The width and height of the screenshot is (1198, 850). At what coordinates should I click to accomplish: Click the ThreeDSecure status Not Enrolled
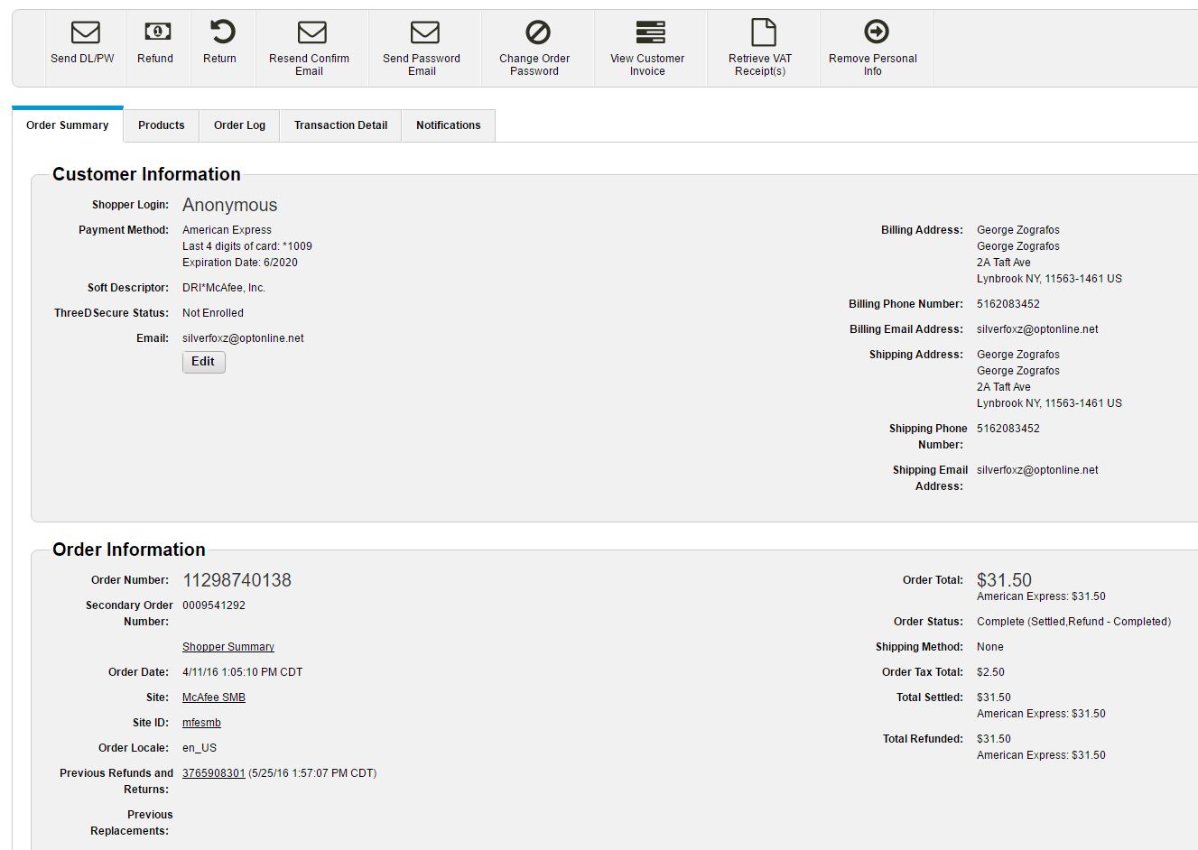tap(213, 313)
